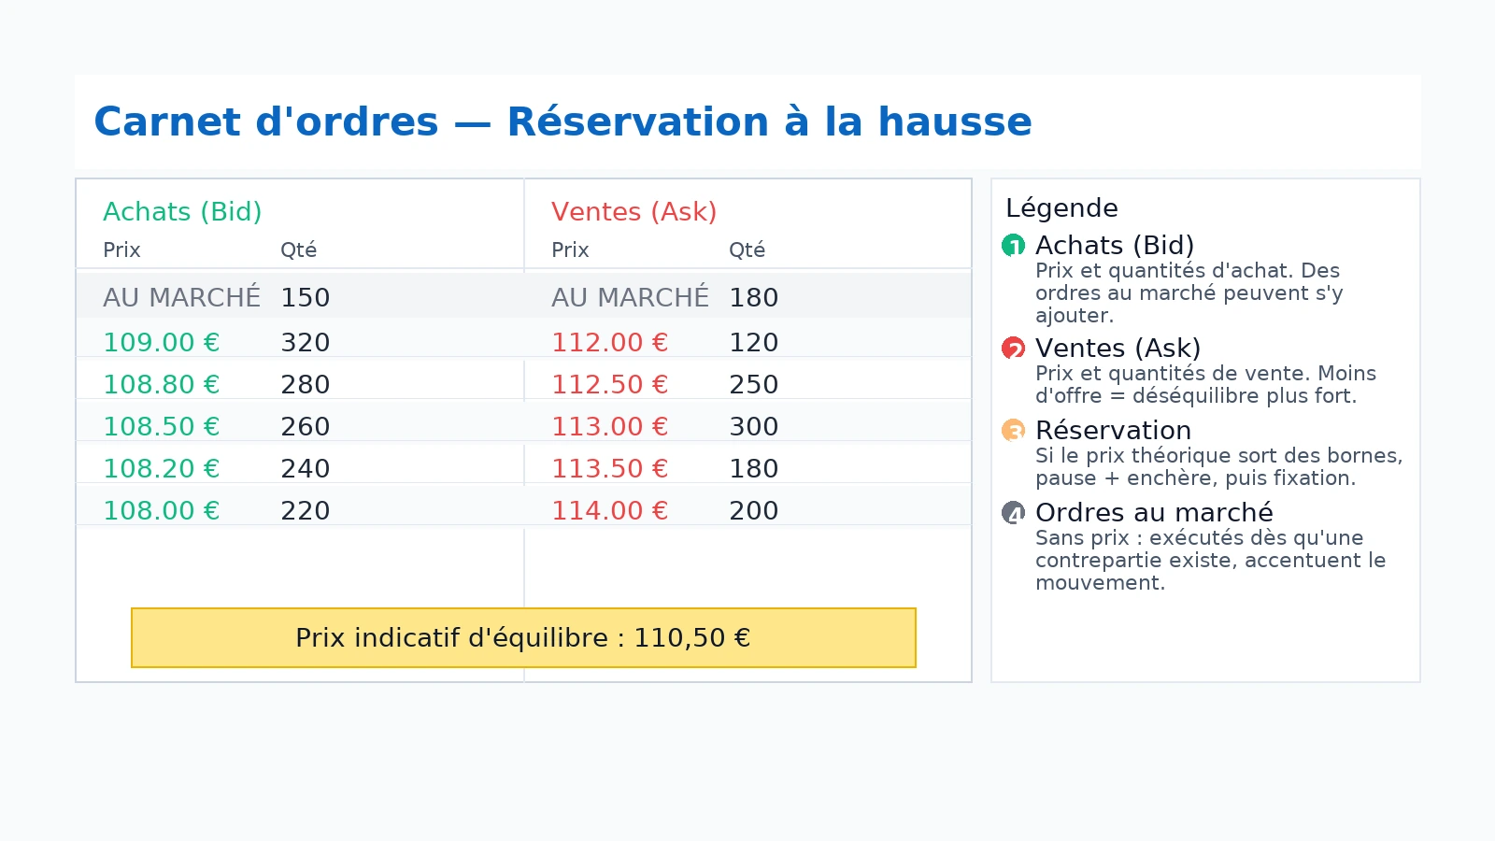The image size is (1495, 841).
Task: Click the ask price 112.00 €
Action: (x=609, y=343)
